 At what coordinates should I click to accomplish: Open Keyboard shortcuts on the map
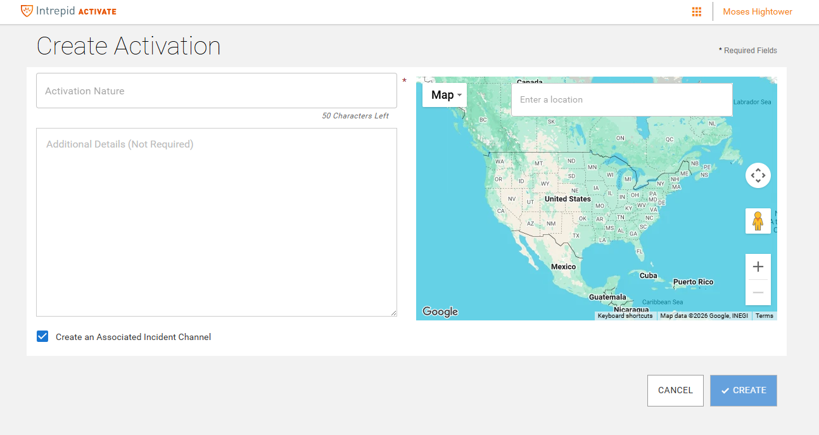coord(625,316)
